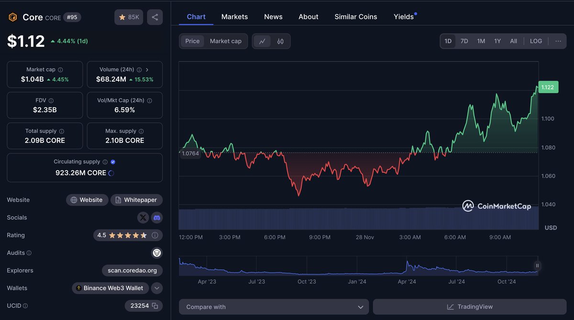The width and height of the screenshot is (574, 320).
Task: Click the #95 rank badge
Action: 72,17
